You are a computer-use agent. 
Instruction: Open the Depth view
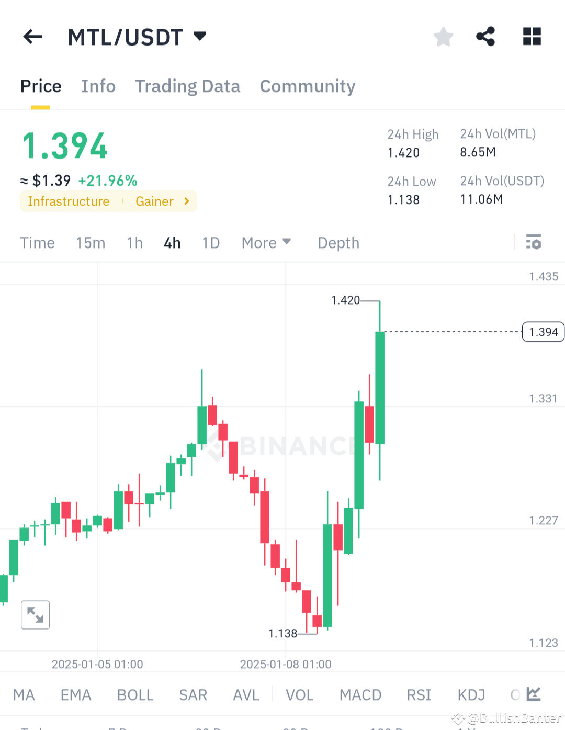pos(338,242)
